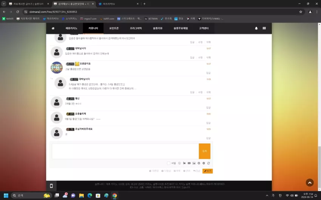
Task: Click the commenter name 조심자비프주세요
Action: (84, 129)
